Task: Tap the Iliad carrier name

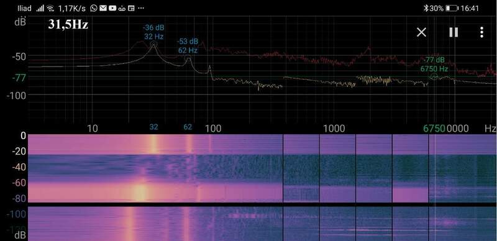Action: 24,8
